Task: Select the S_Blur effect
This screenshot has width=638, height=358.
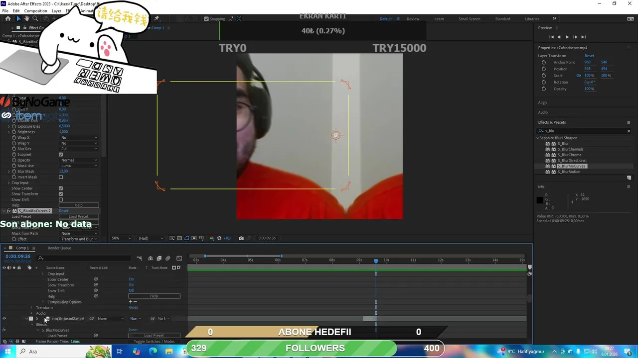Action: pyautogui.click(x=563, y=144)
